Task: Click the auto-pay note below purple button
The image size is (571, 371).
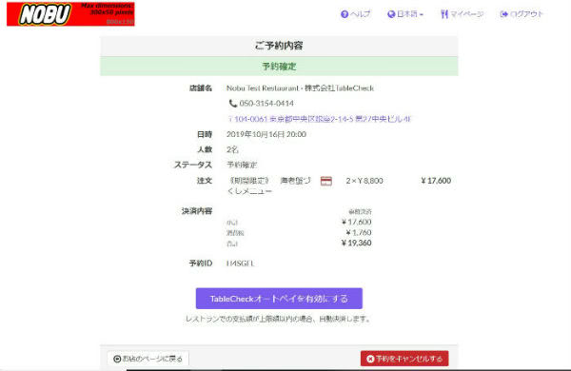Action: coord(279,319)
